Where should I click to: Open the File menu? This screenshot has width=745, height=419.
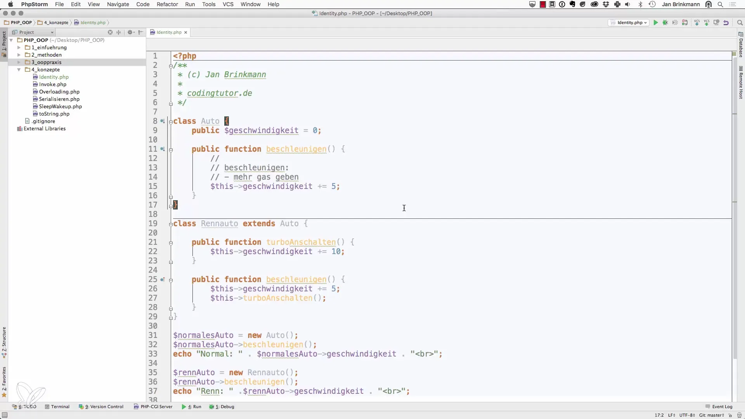(x=59, y=4)
